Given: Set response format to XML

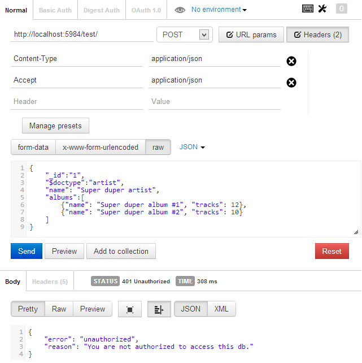Looking at the screenshot, I should [x=221, y=309].
